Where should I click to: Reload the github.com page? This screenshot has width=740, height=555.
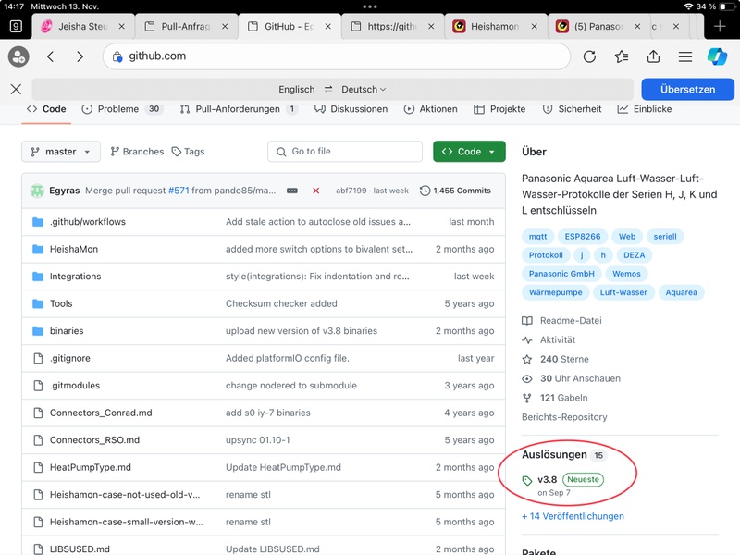point(589,56)
